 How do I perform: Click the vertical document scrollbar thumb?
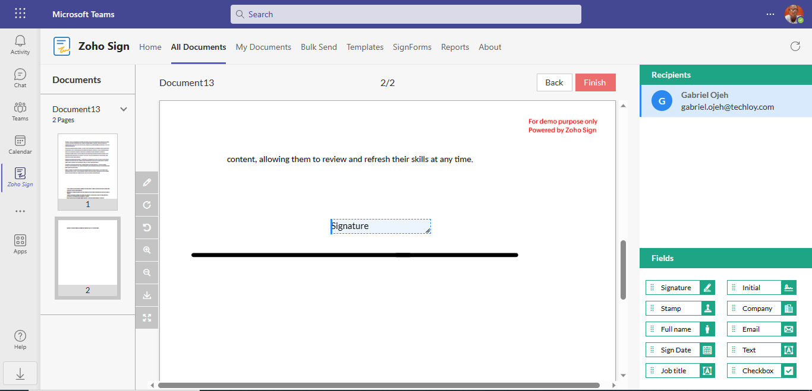(623, 270)
